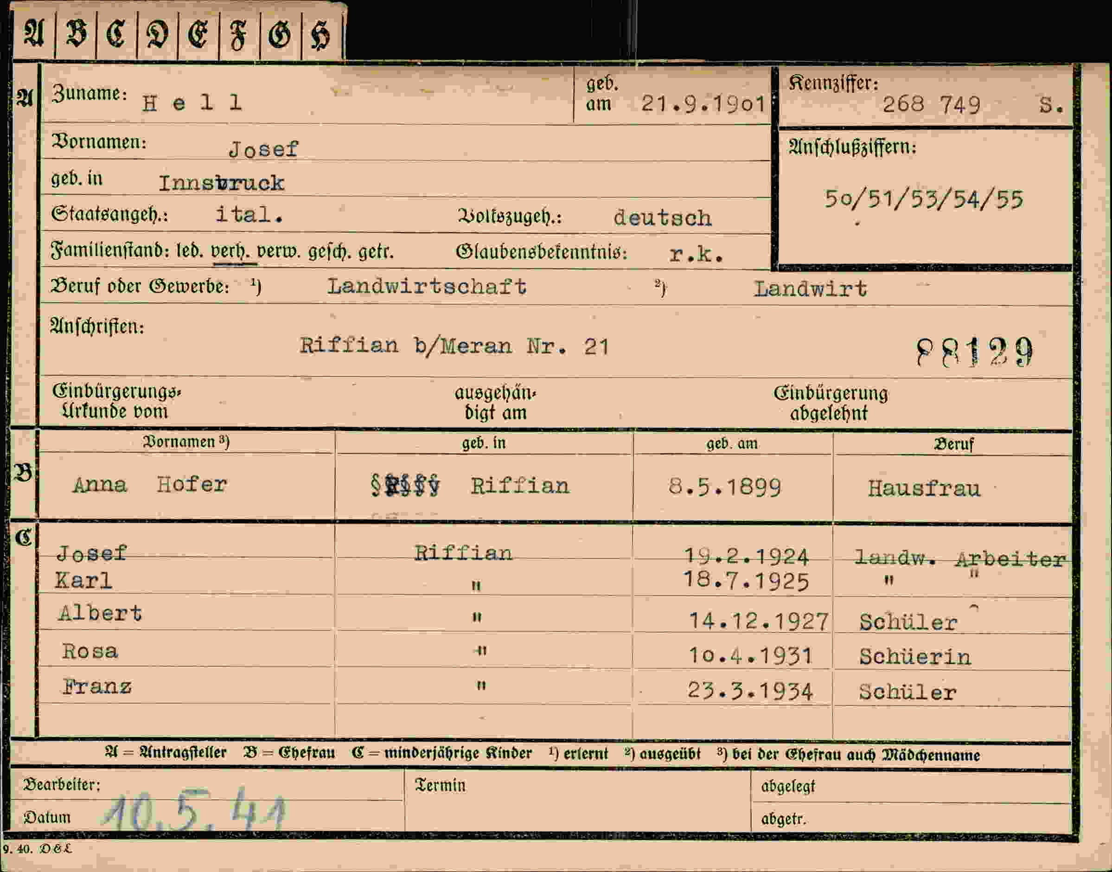Click Volkszugeh. value 'deutsch'
The image size is (1112, 872).
point(662,218)
